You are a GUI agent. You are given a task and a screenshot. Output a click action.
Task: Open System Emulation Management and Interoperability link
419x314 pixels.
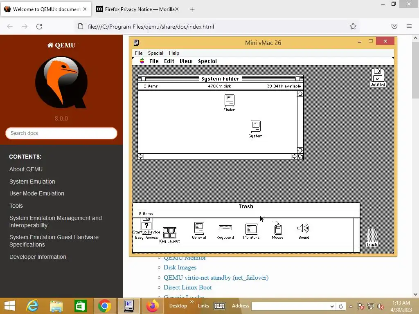[x=56, y=222]
